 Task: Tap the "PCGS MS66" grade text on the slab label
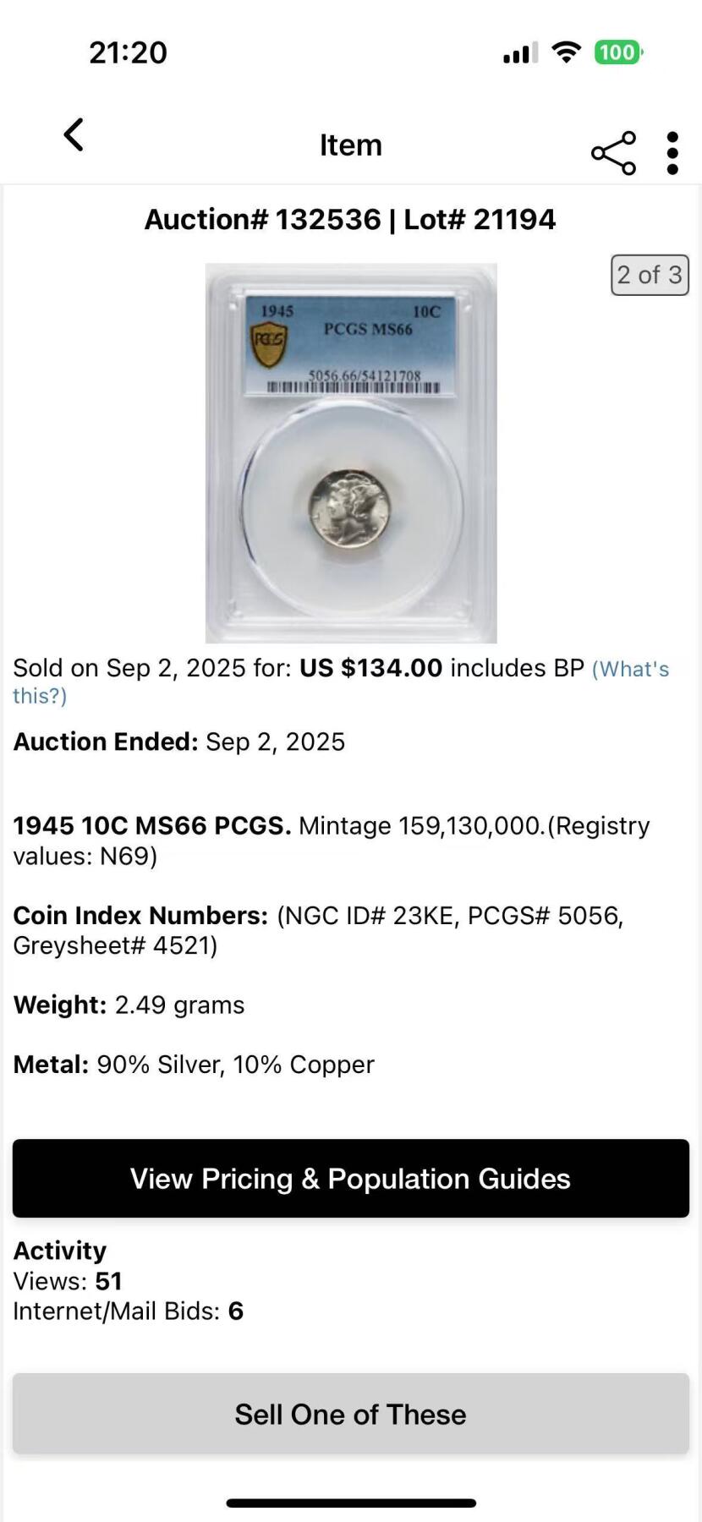coord(368,329)
